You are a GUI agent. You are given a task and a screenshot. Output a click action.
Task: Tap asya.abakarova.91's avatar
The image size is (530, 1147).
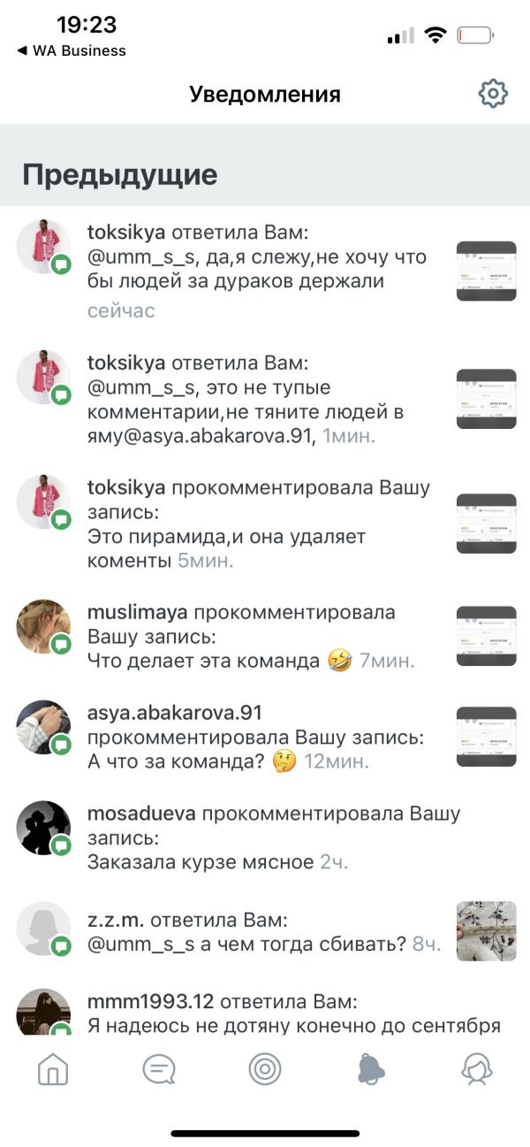point(43,728)
